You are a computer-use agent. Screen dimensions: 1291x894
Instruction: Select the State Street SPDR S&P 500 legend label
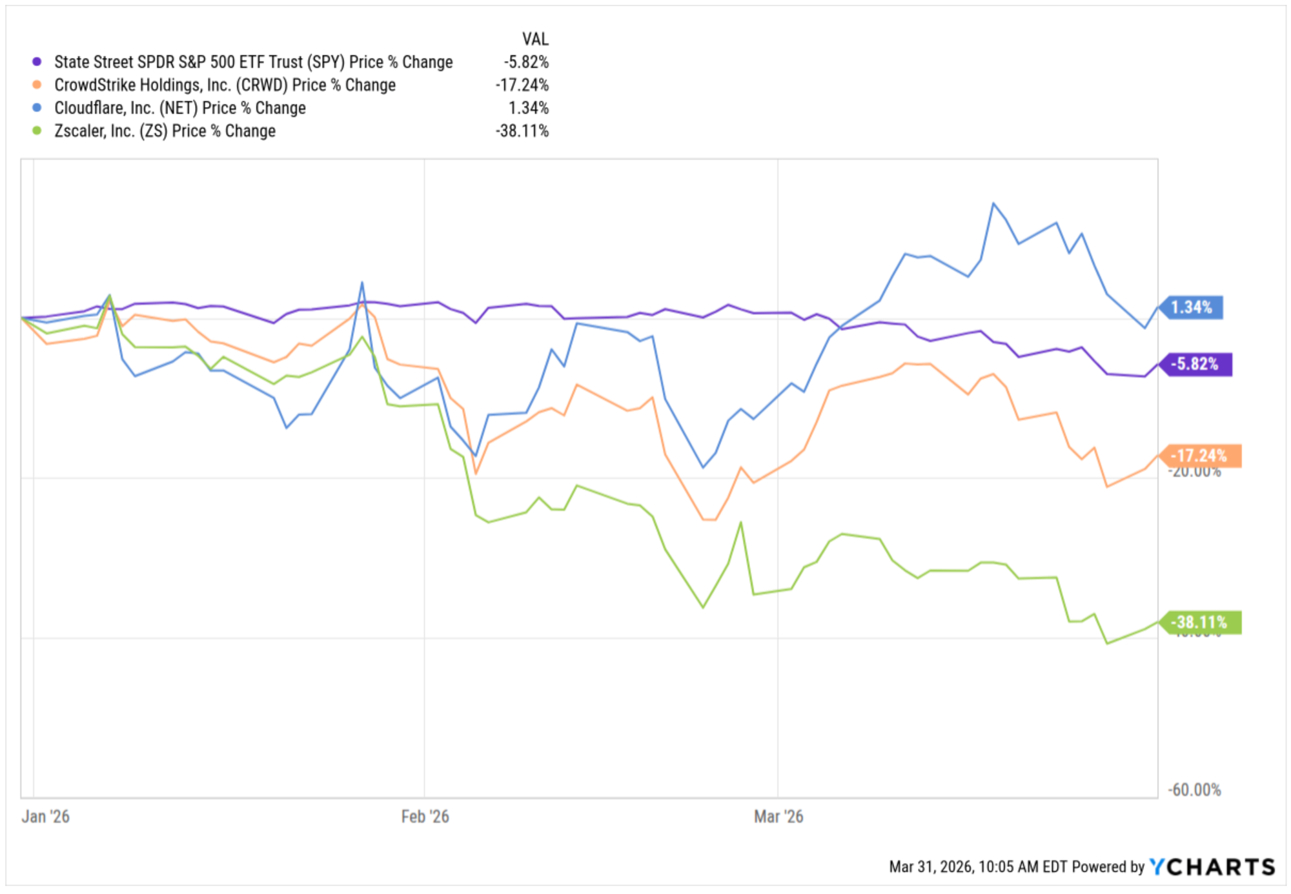click(253, 62)
